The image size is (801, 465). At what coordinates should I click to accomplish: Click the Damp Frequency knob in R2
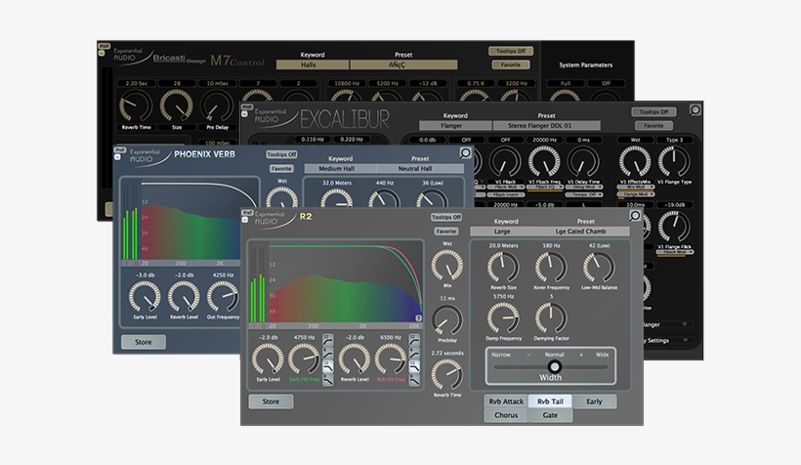tap(503, 317)
